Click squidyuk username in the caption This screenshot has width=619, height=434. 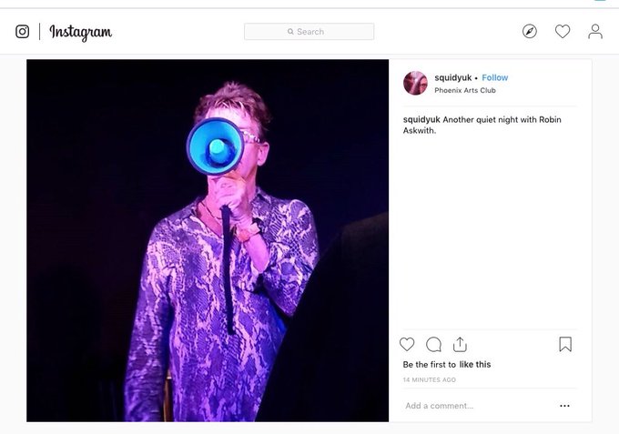(421, 119)
